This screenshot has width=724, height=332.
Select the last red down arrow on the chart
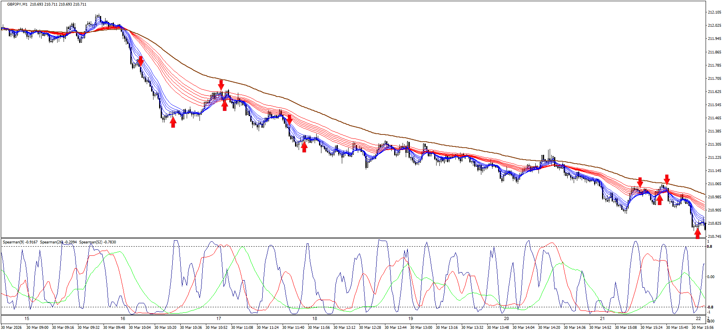click(x=667, y=179)
